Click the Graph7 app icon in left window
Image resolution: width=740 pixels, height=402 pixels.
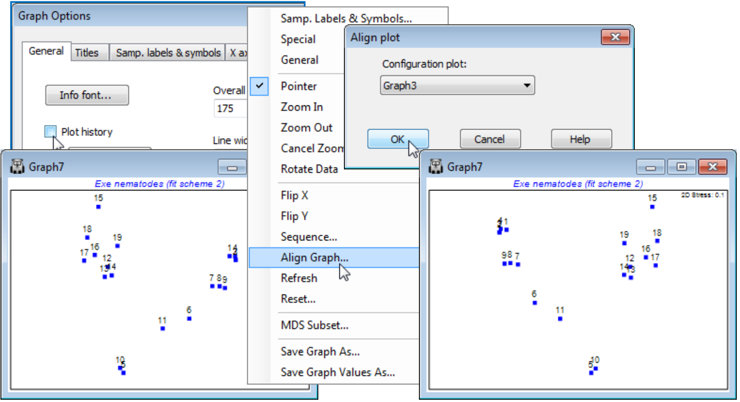(x=17, y=167)
